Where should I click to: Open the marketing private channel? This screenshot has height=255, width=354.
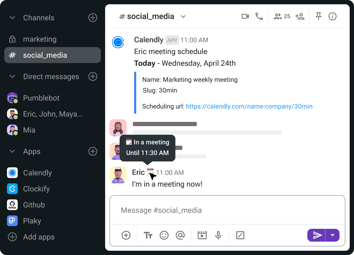pos(53,39)
